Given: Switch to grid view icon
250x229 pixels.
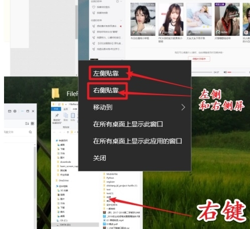Looking at the screenshot, I should point(32,123).
